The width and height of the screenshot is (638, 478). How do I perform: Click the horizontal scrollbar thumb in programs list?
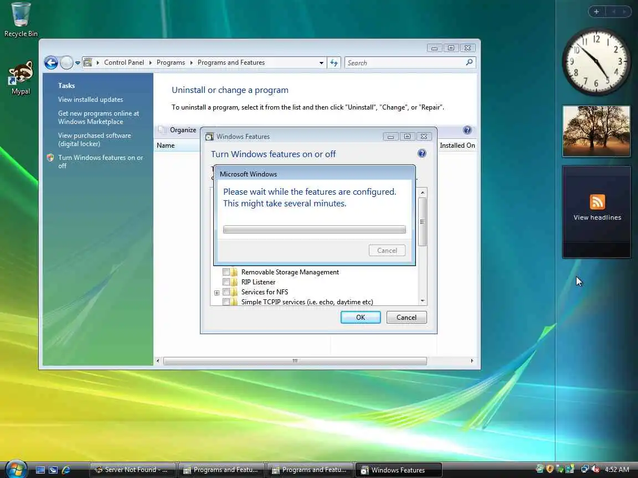pyautogui.click(x=295, y=361)
